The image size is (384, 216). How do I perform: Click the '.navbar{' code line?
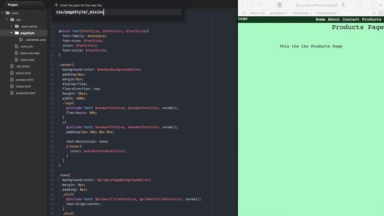tap(66, 65)
